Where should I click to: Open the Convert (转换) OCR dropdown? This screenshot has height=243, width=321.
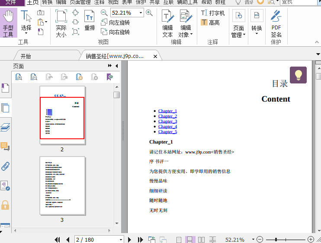tap(257, 22)
